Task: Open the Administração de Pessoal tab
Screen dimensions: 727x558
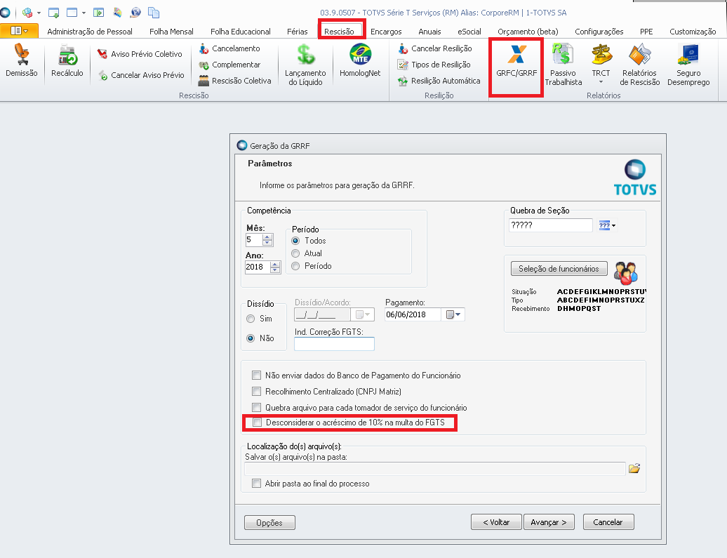Action: 90,32
